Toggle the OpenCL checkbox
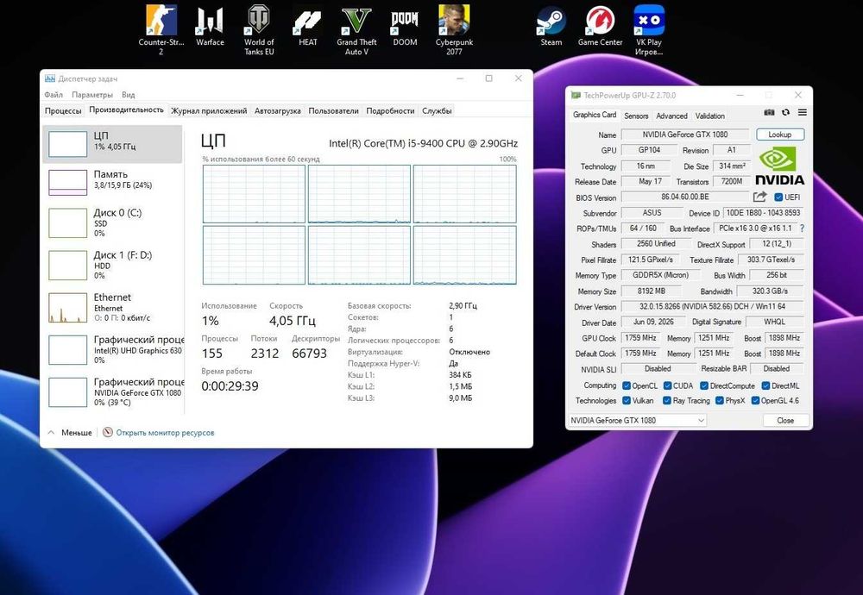 coord(627,385)
